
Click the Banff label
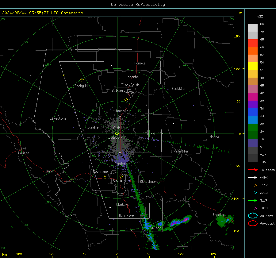pos(51,171)
